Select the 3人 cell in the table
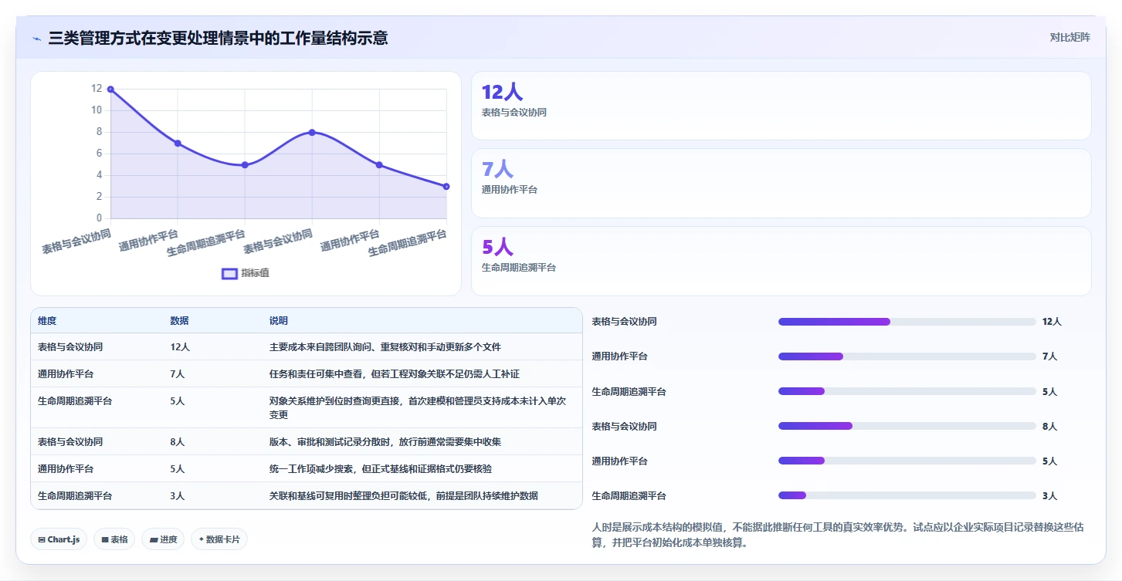 (x=178, y=495)
